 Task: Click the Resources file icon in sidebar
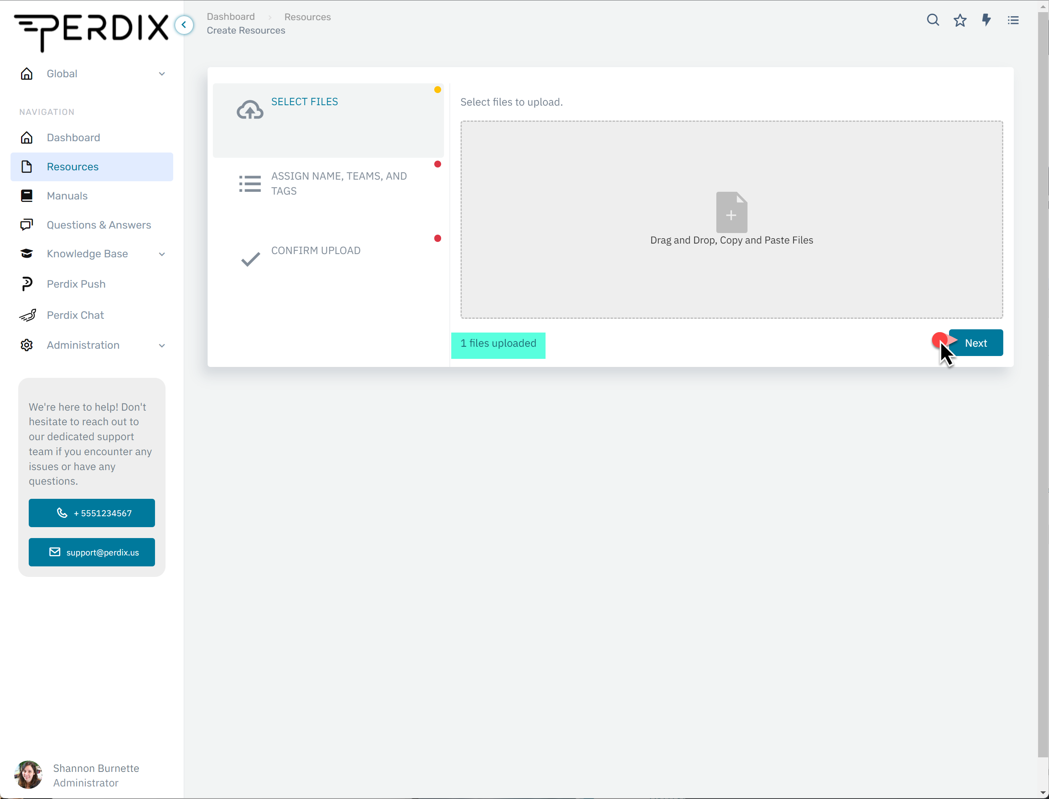27,166
